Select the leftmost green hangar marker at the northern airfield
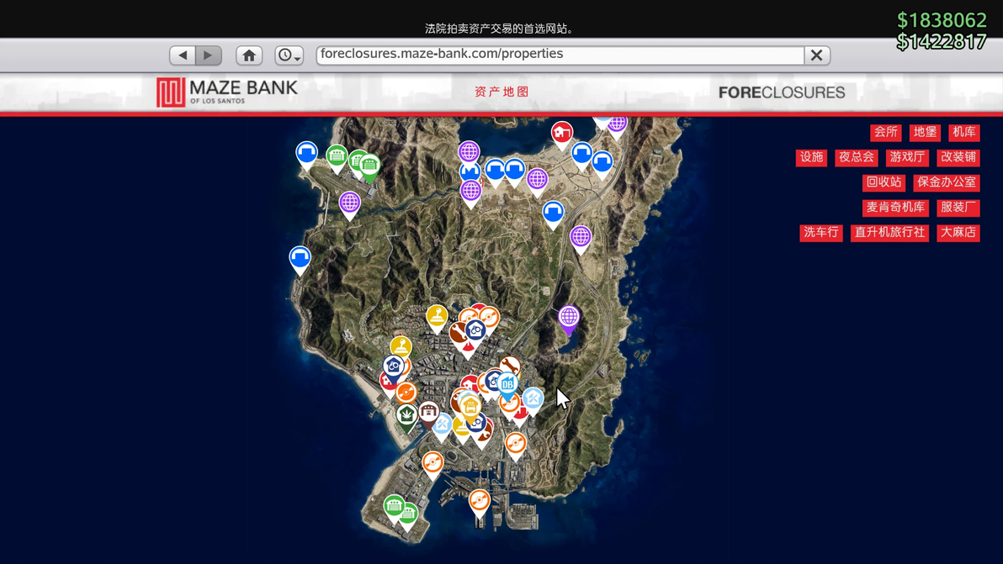The height and width of the screenshot is (564, 1003). click(x=337, y=155)
